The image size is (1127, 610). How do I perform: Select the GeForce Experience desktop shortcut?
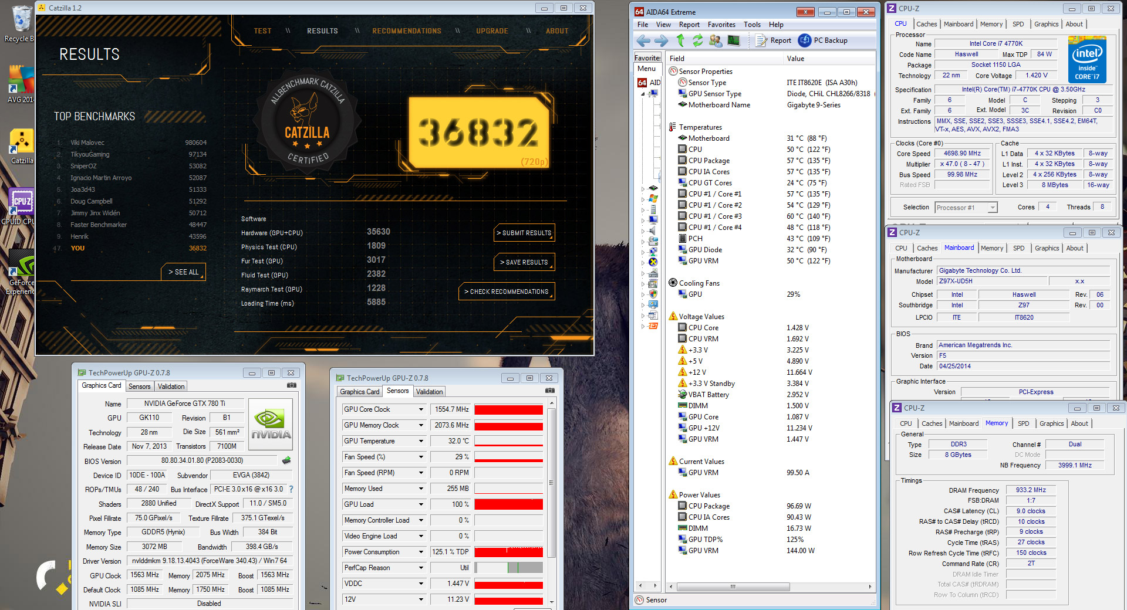tap(22, 272)
